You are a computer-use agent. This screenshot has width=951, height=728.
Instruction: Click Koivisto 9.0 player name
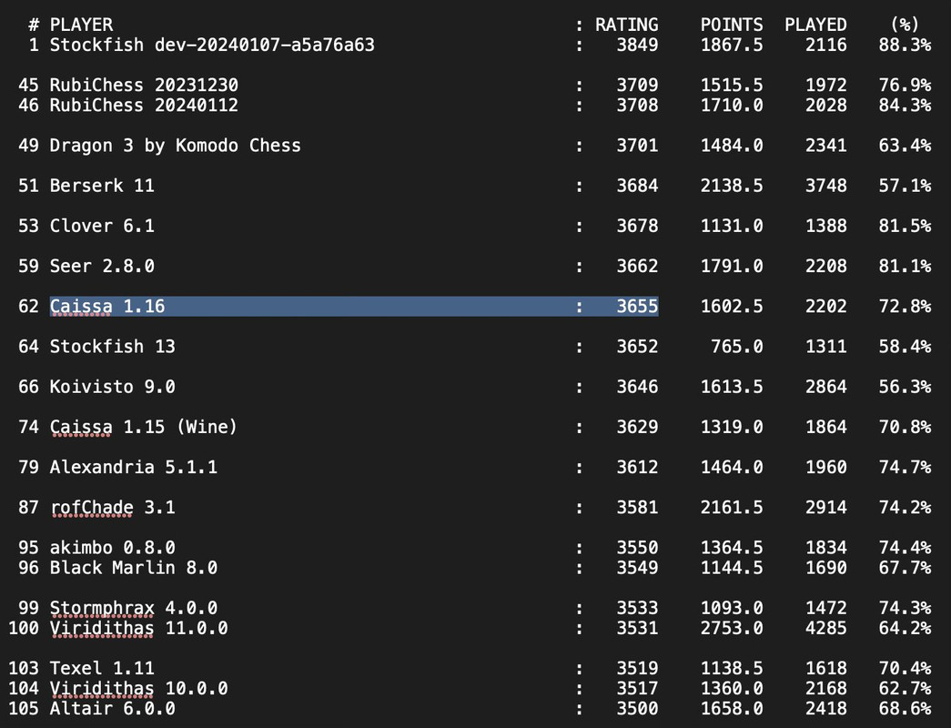(112, 387)
